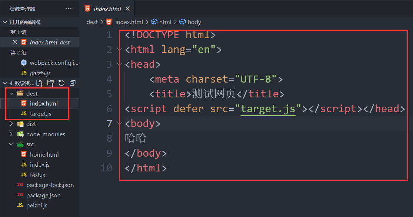Image resolution: width=413 pixels, height=217 pixels.
Task: Collapse the dest folder
Action: (11, 93)
